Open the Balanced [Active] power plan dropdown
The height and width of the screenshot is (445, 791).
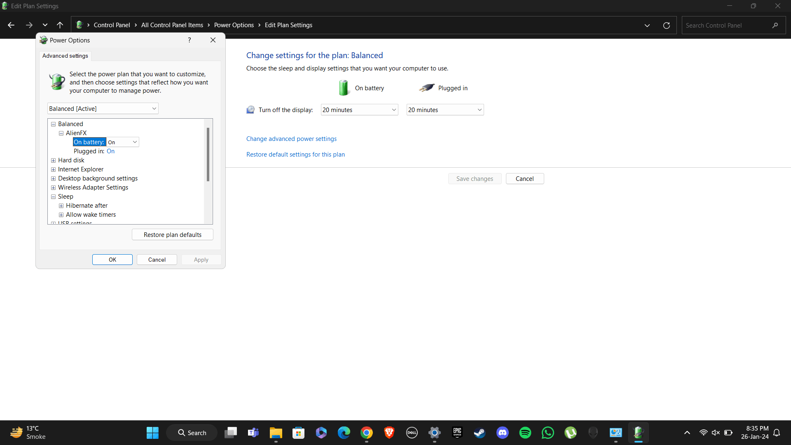click(x=103, y=109)
